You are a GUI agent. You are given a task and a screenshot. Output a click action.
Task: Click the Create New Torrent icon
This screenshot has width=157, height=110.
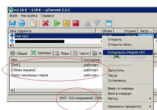(34, 23)
